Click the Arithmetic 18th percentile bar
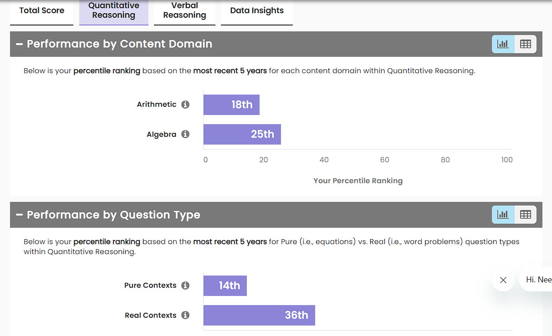 pyautogui.click(x=231, y=105)
